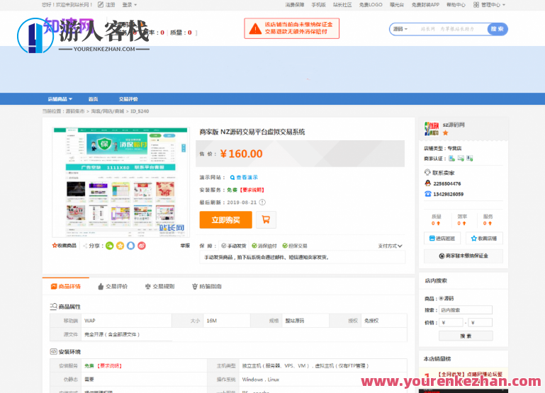Click 收藏商品 star to favorite product
Image resolution: width=545 pixels, height=393 pixels.
[x=64, y=246]
